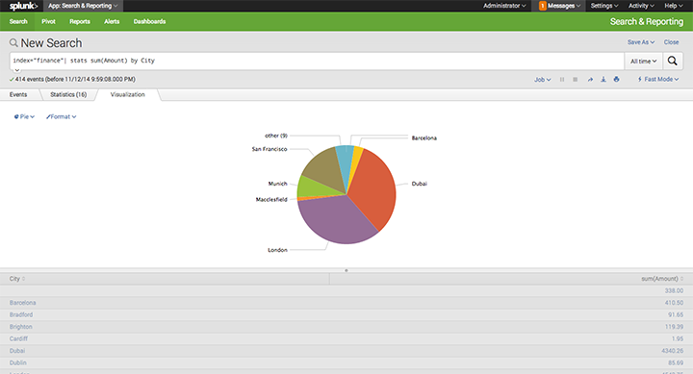Viewport: 693px width, 374px height.
Task: Pause the search job
Action: pos(562,80)
